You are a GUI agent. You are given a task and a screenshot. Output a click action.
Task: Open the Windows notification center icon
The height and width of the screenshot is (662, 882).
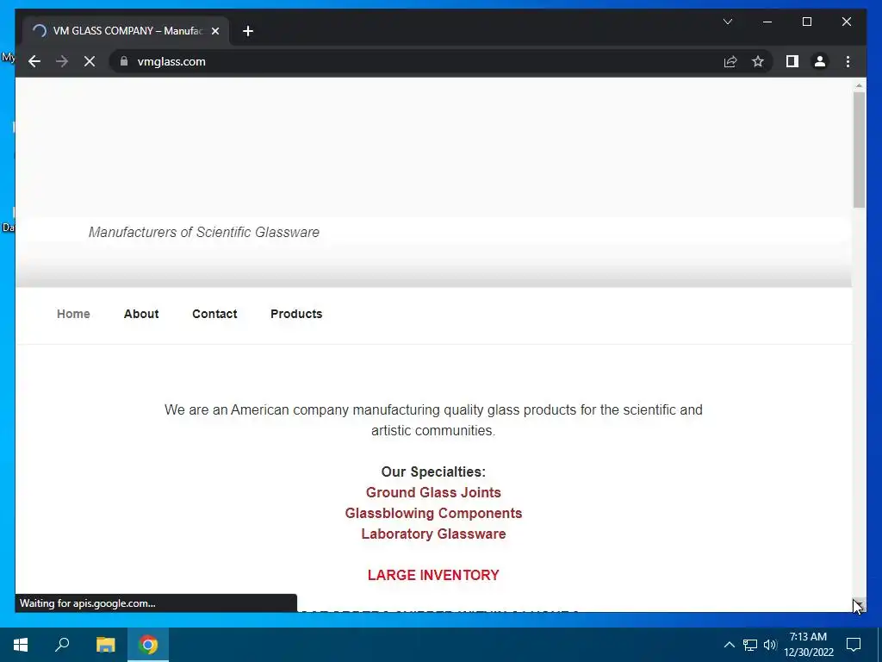click(x=854, y=645)
